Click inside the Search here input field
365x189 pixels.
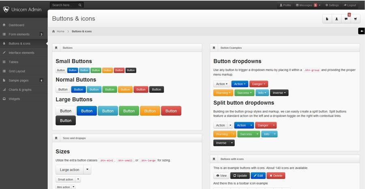(64, 5)
